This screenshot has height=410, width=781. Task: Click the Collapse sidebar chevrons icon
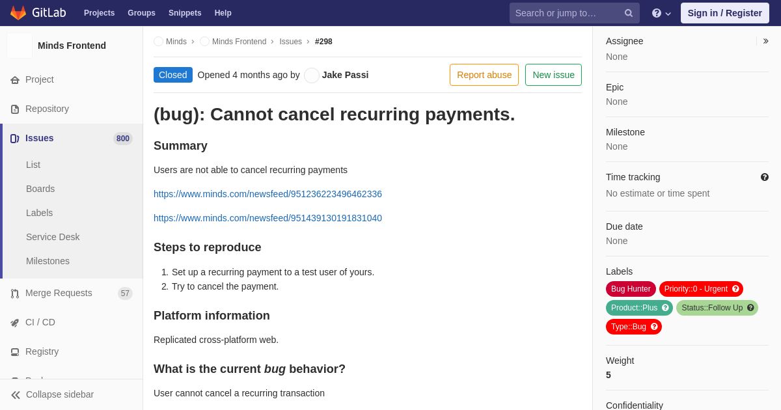click(x=16, y=394)
